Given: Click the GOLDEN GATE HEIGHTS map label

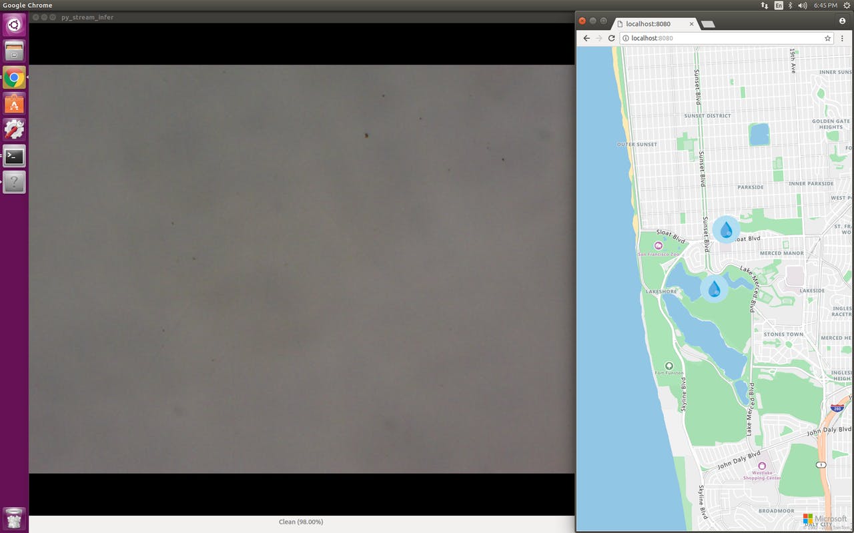Looking at the screenshot, I should [831, 124].
